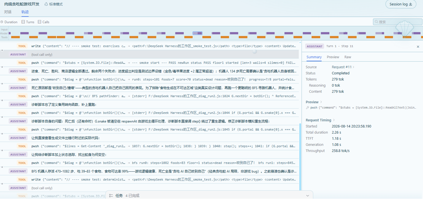Click the wrench icon beside pwsh preview
423x199 pixels.
[x=307, y=108]
